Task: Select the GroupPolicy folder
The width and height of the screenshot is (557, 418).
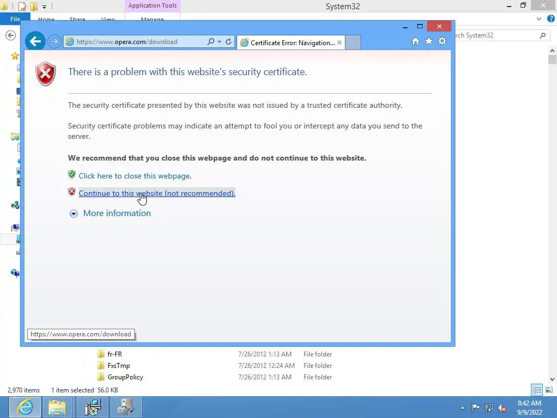Action: point(125,377)
